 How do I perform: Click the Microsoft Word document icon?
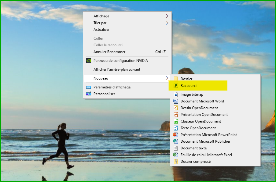(x=176, y=101)
